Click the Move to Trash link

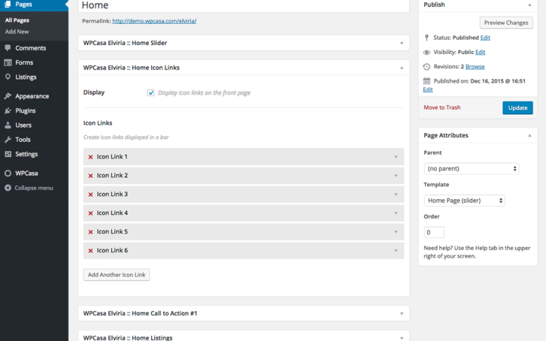tap(442, 108)
